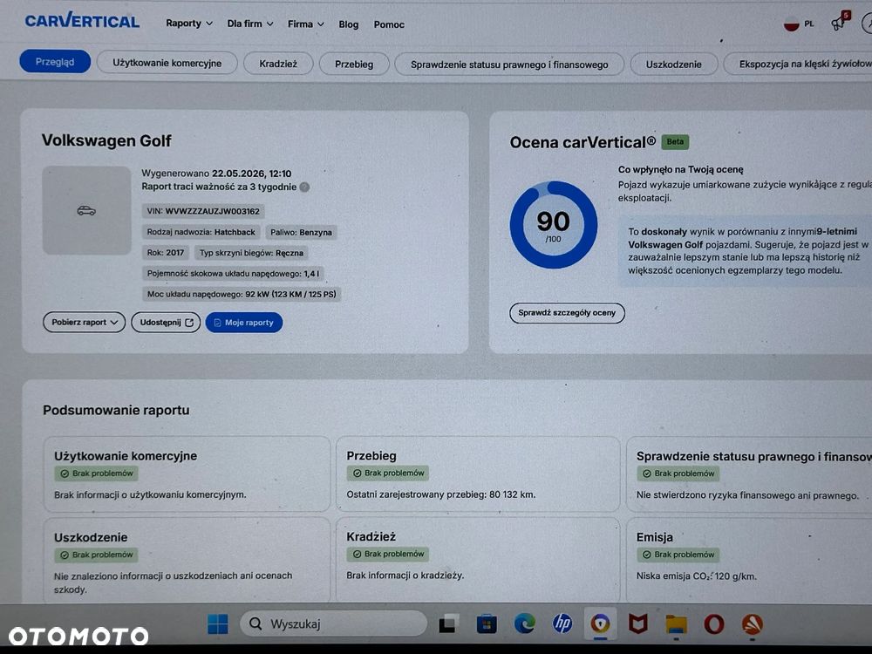Open Task View in taskbar
The width and height of the screenshot is (872, 654).
449,624
